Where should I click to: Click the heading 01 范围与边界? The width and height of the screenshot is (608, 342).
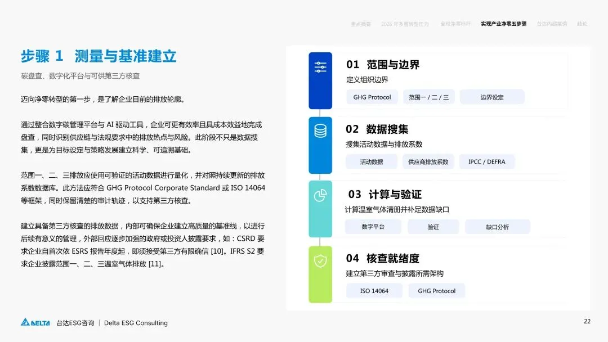(383, 65)
